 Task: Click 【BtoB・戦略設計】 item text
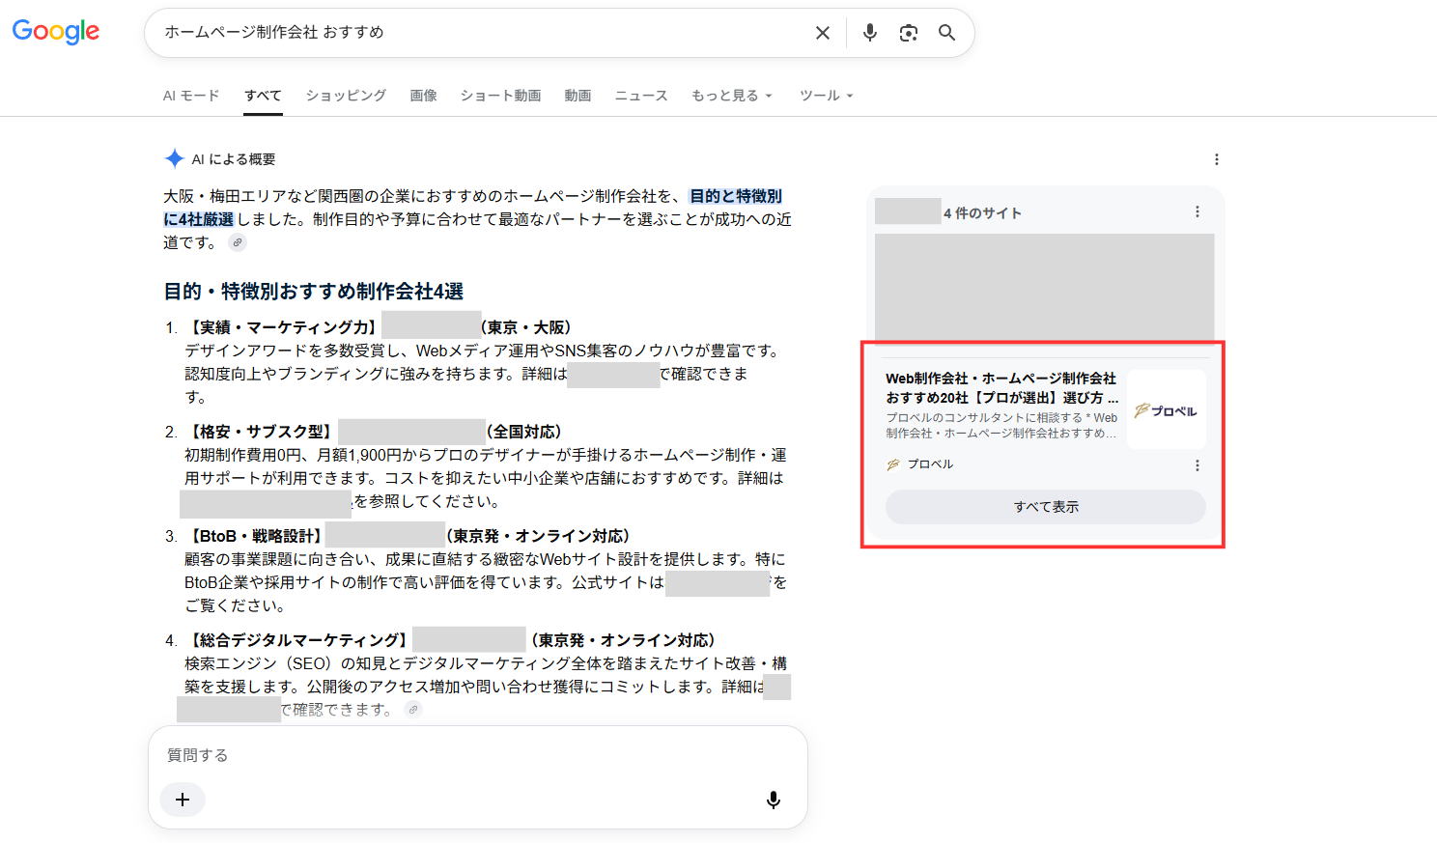(x=255, y=536)
